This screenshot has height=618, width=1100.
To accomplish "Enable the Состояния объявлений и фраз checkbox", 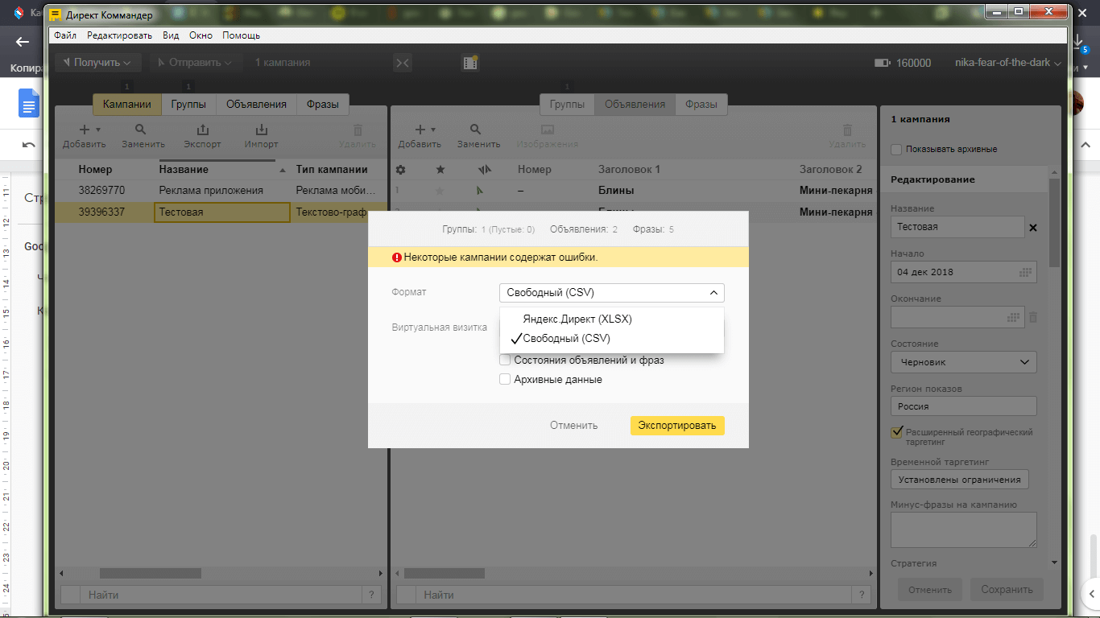I will click(x=505, y=360).
